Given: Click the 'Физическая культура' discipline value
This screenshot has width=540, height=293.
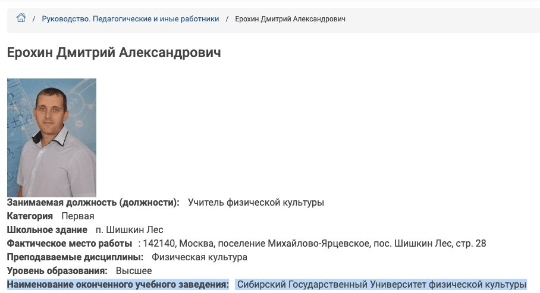Looking at the screenshot, I should 199,257.
